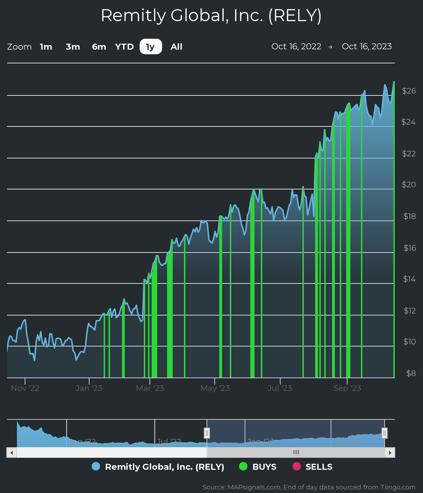Click the $26 price axis label
Screen dimensions: 423x493
(x=409, y=91)
